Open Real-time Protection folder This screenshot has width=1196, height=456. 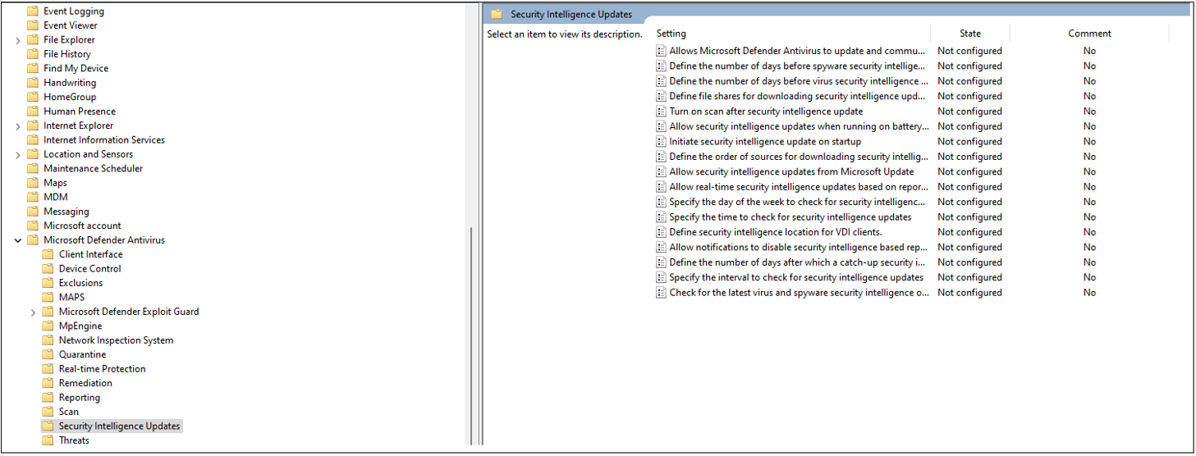tap(103, 369)
